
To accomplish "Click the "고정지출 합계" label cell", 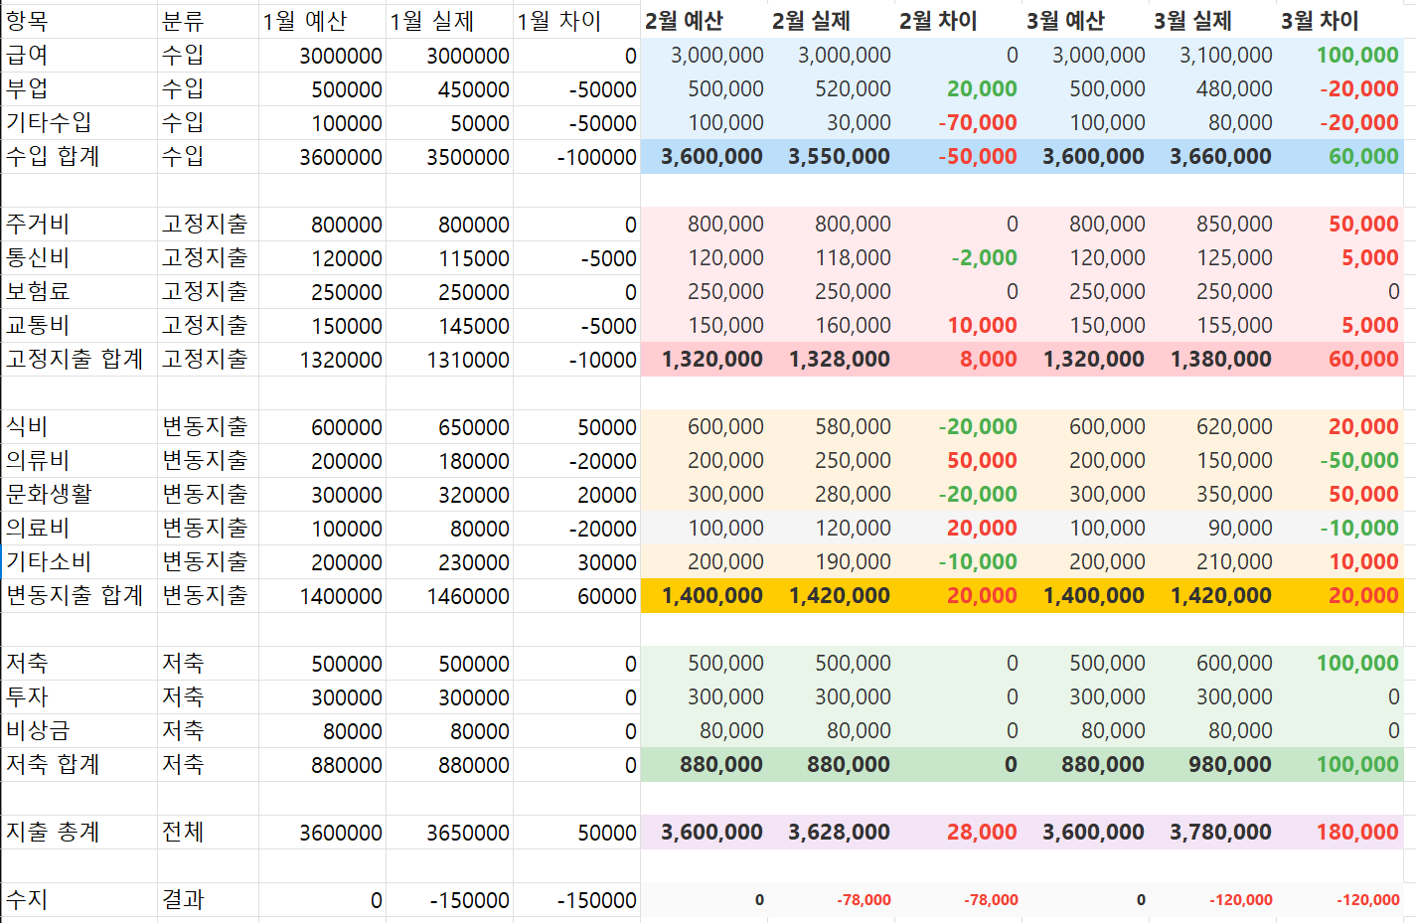I will point(79,360).
